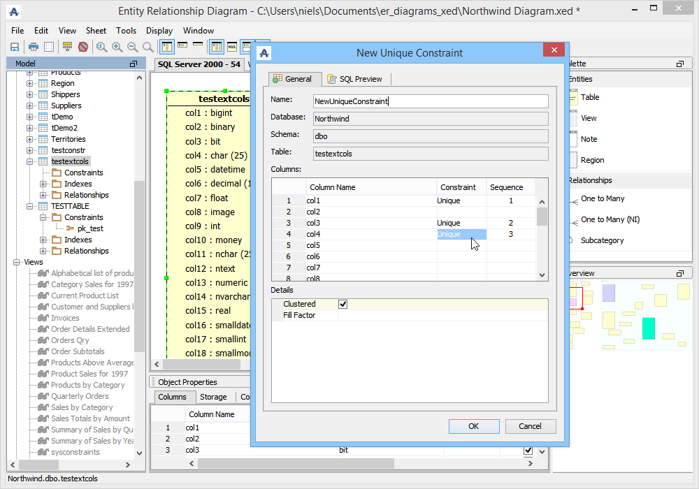Viewport: 699px width, 489px height.
Task: Click into the constraint Name field
Action: click(x=430, y=101)
